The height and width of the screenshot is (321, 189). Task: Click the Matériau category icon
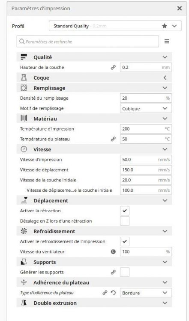tap(24, 119)
